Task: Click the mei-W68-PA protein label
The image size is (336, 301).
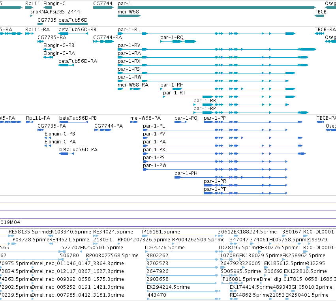Action: 146,118
